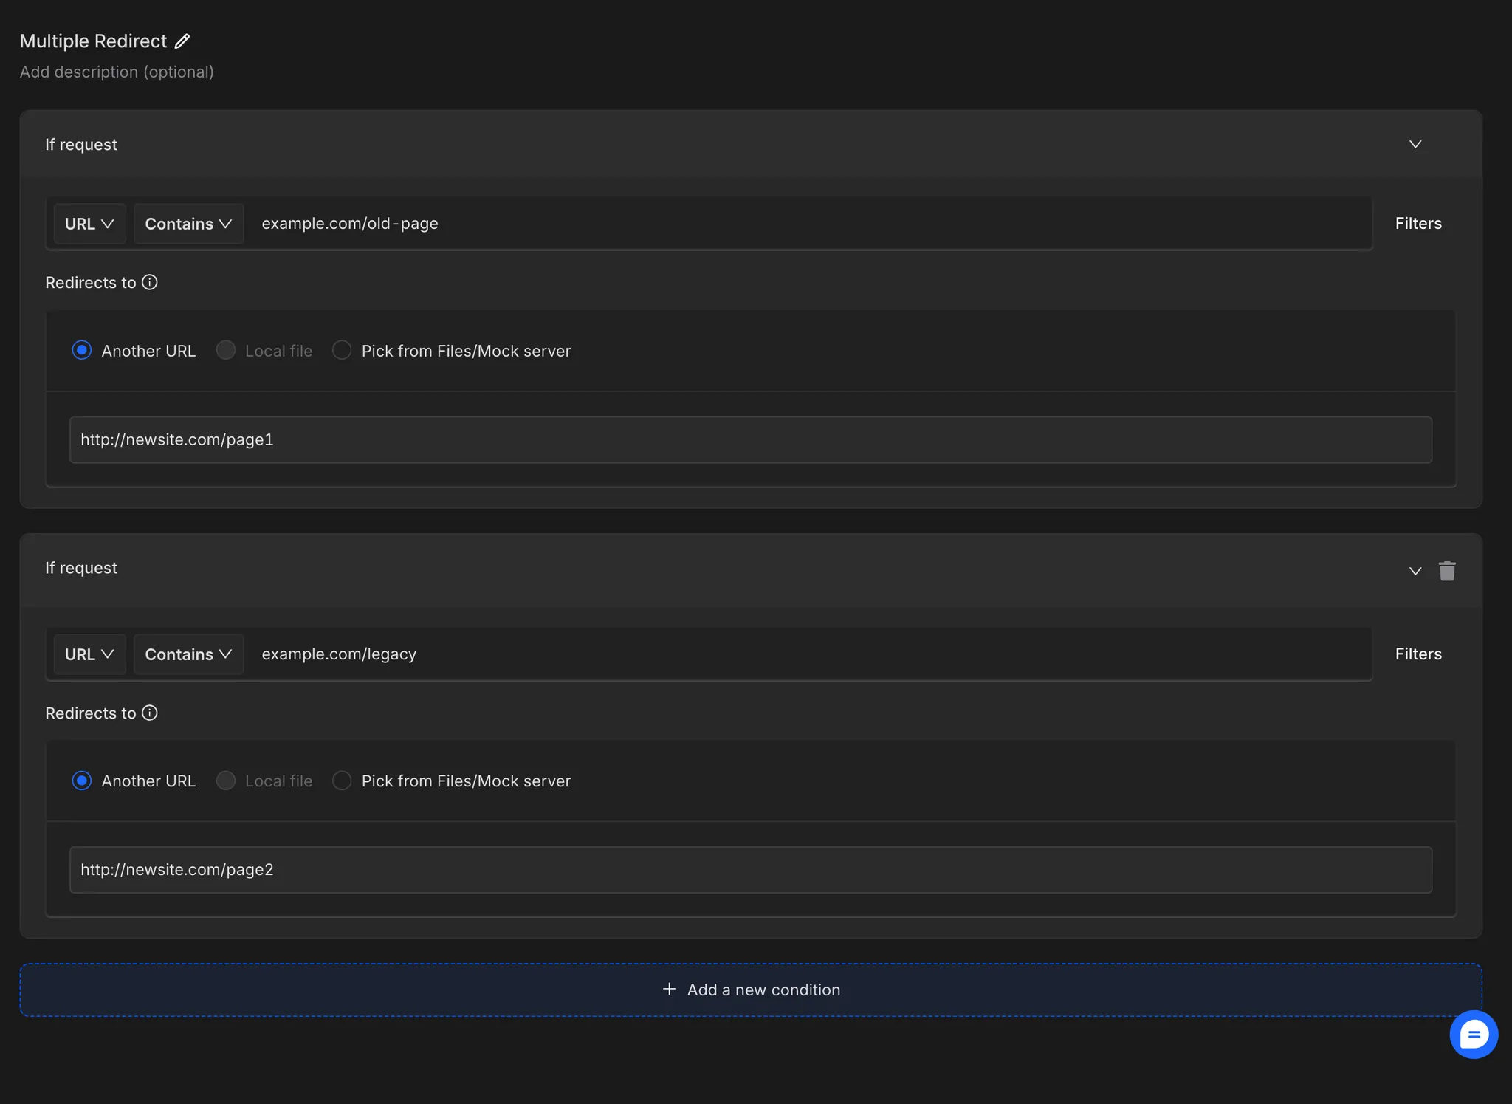Click the Add description text field

(117, 72)
